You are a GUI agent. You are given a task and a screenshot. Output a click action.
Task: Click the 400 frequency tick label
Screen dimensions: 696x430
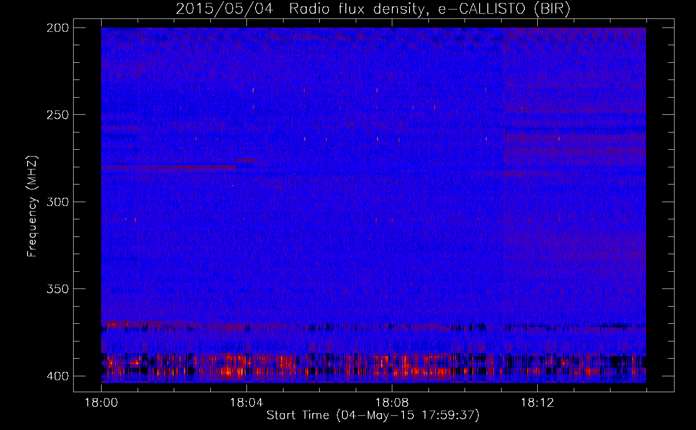(58, 376)
